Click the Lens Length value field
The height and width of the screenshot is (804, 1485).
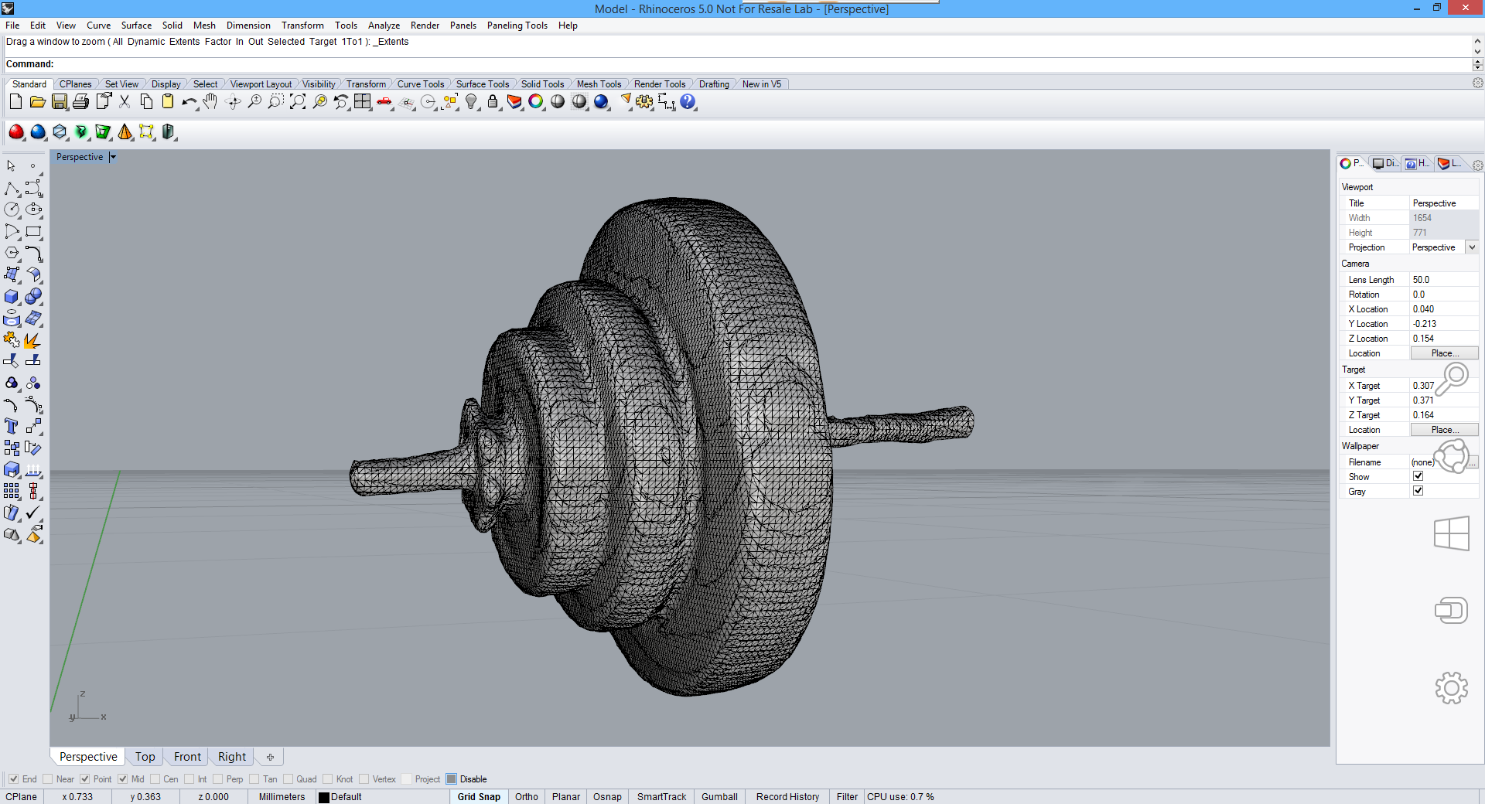pyautogui.click(x=1443, y=280)
